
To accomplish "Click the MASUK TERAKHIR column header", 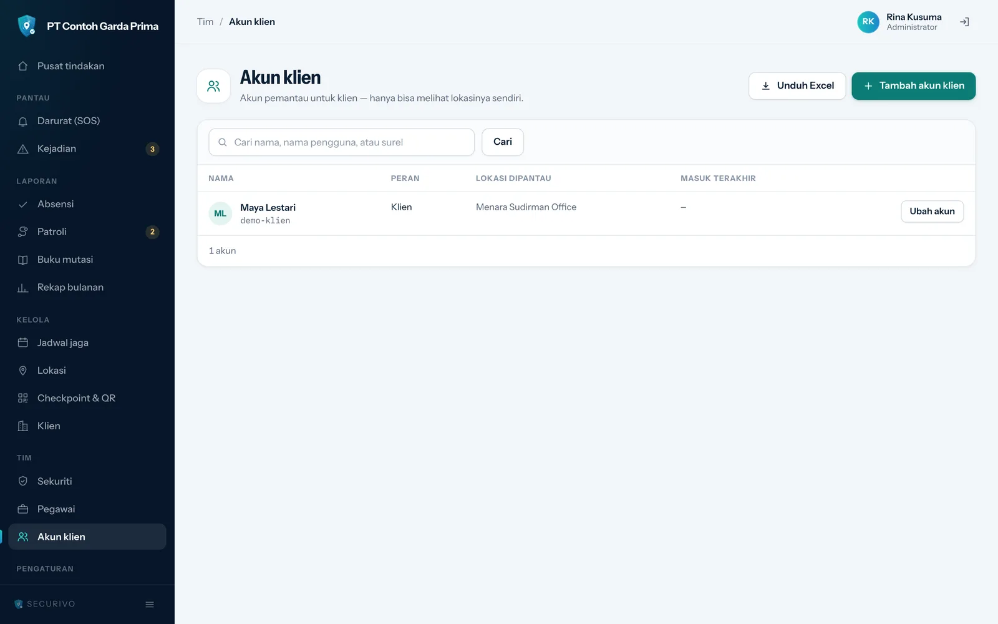I will pyautogui.click(x=718, y=178).
